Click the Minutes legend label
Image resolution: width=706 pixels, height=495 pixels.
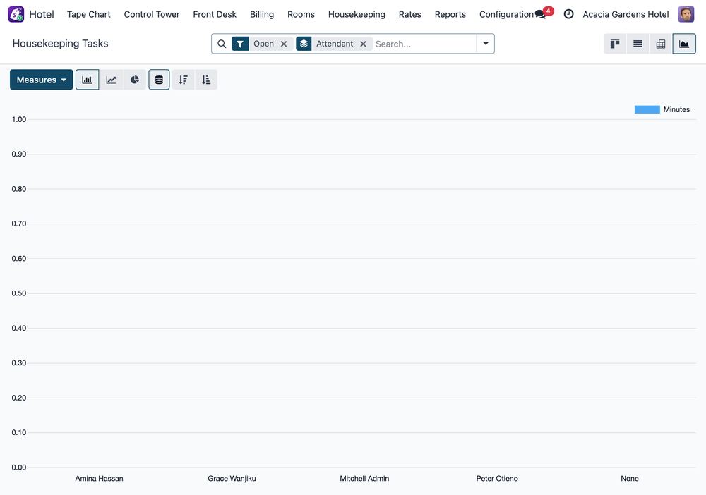(676, 109)
